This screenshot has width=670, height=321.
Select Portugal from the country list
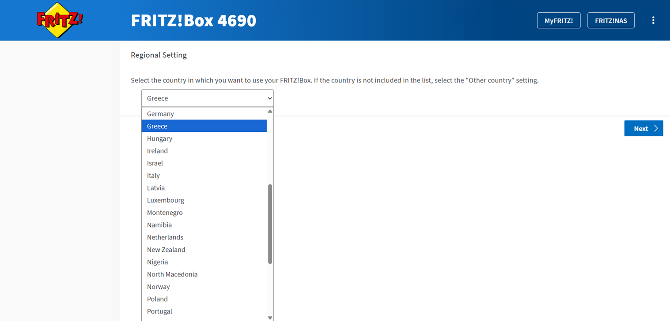coord(204,311)
